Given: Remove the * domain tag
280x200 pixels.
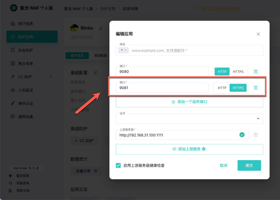Looking at the screenshot, I should 126,50.
